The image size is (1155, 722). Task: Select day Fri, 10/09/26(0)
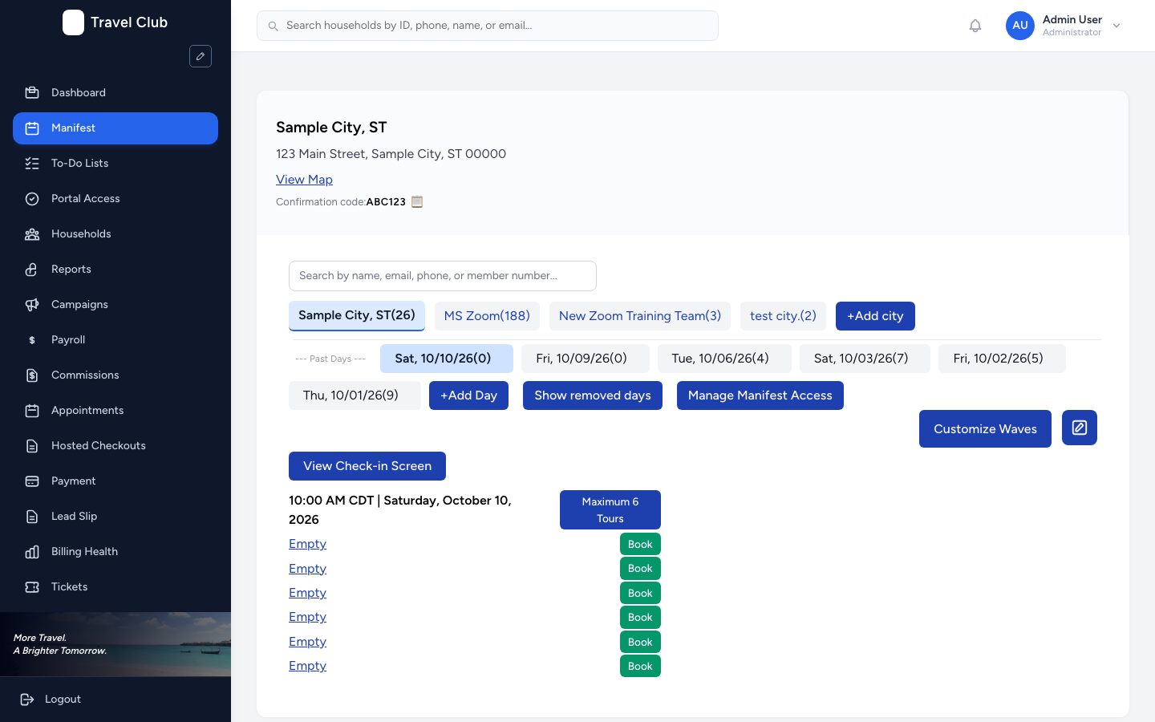click(x=586, y=359)
